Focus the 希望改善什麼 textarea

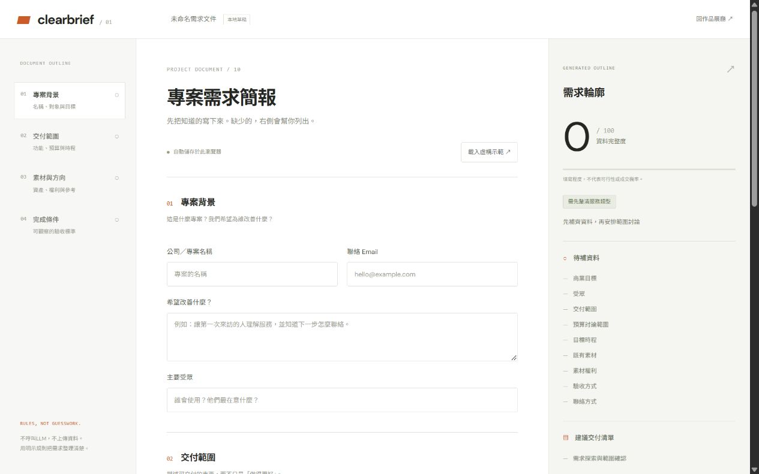342,337
